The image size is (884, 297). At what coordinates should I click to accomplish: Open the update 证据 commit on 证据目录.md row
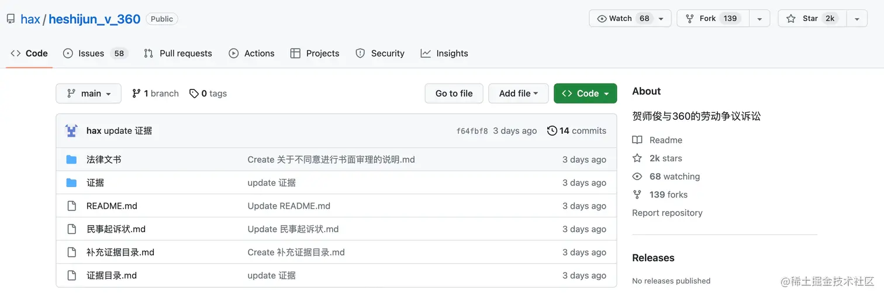point(271,275)
